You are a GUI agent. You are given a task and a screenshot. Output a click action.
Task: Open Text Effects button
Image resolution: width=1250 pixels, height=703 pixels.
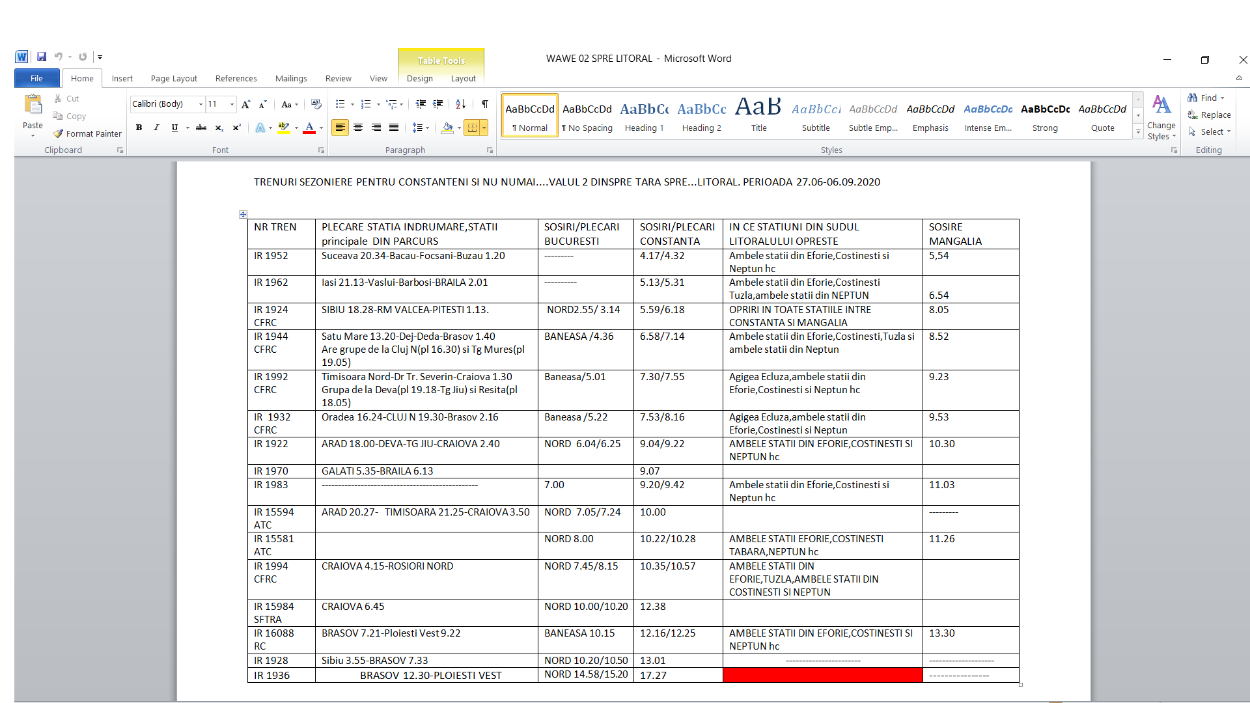pos(260,128)
